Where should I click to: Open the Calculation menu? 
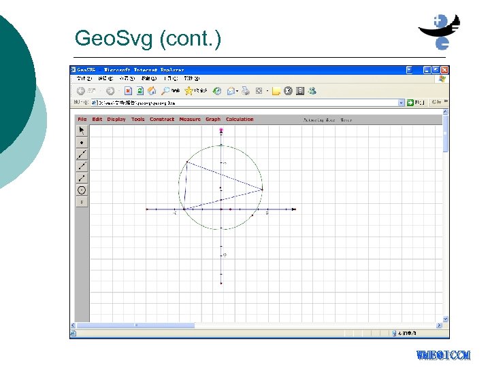click(x=240, y=119)
